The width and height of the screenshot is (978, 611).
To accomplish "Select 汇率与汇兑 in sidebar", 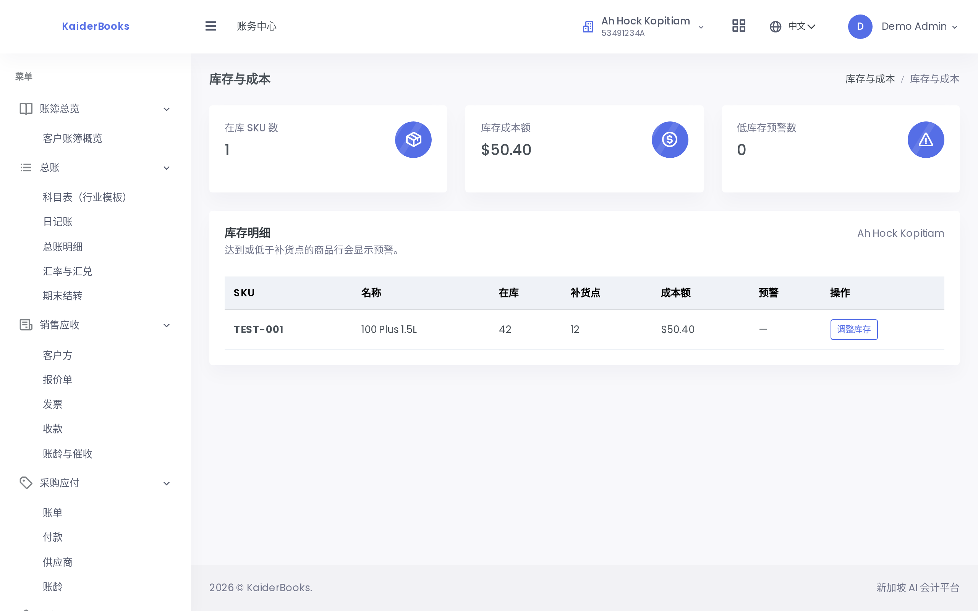I will pyautogui.click(x=68, y=271).
